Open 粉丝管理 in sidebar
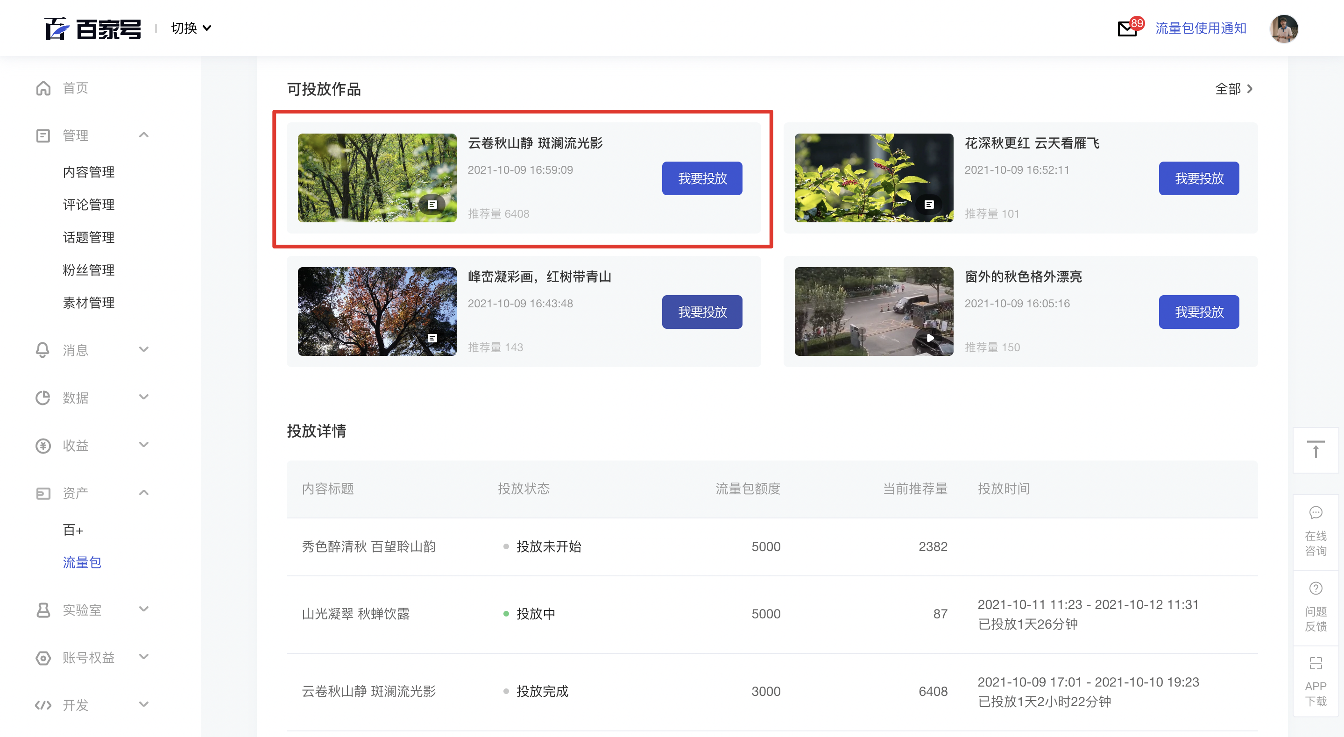This screenshot has width=1344, height=737. pyautogui.click(x=89, y=270)
